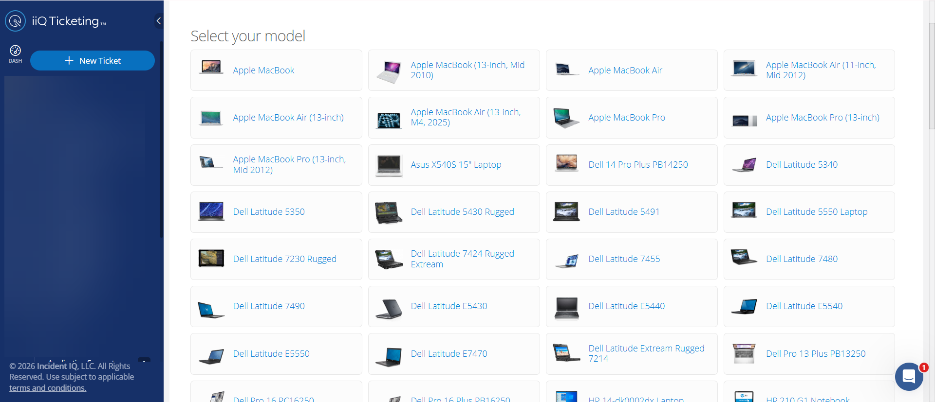Image resolution: width=935 pixels, height=402 pixels.
Task: Open the terms and conditions link
Action: [48, 388]
